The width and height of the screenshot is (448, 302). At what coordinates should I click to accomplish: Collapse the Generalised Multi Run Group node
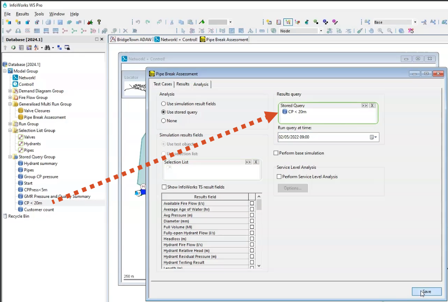10,104
